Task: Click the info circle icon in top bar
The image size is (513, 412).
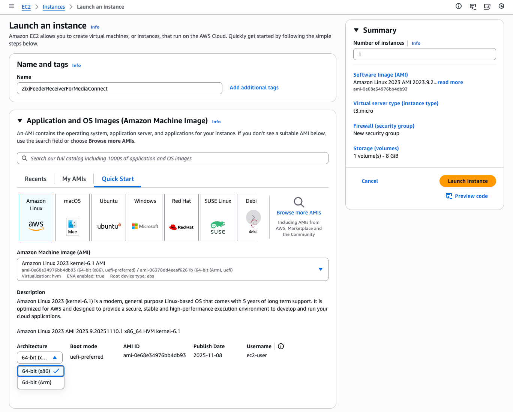Action: click(458, 6)
